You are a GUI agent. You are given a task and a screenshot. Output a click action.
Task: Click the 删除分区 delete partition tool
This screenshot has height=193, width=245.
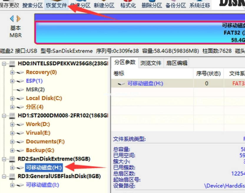(152, 5)
